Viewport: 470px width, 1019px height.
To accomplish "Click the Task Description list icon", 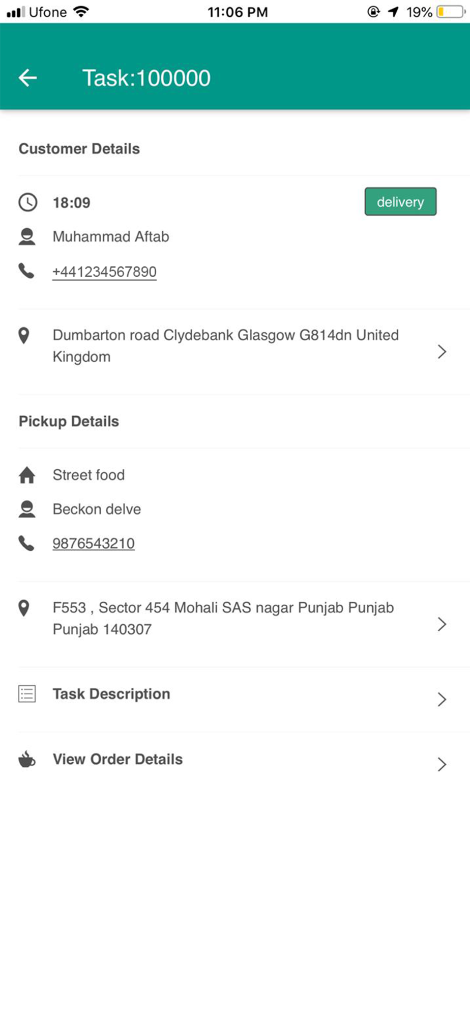I will click(x=27, y=694).
